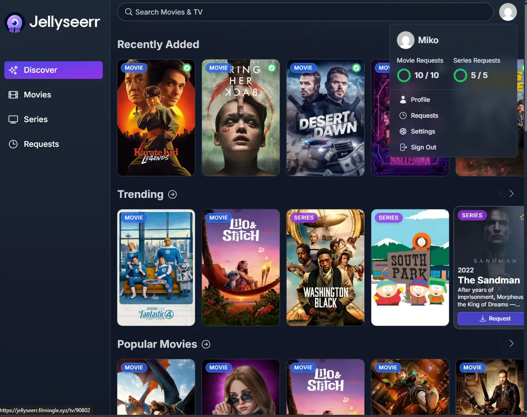The image size is (527, 417).
Task: Open the dragon movie poster in Popular Movies
Action: [x=156, y=387]
